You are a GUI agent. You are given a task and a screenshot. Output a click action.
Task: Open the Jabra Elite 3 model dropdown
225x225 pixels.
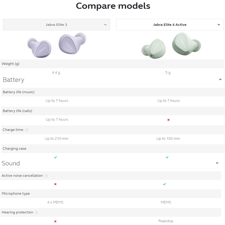tap(56, 25)
